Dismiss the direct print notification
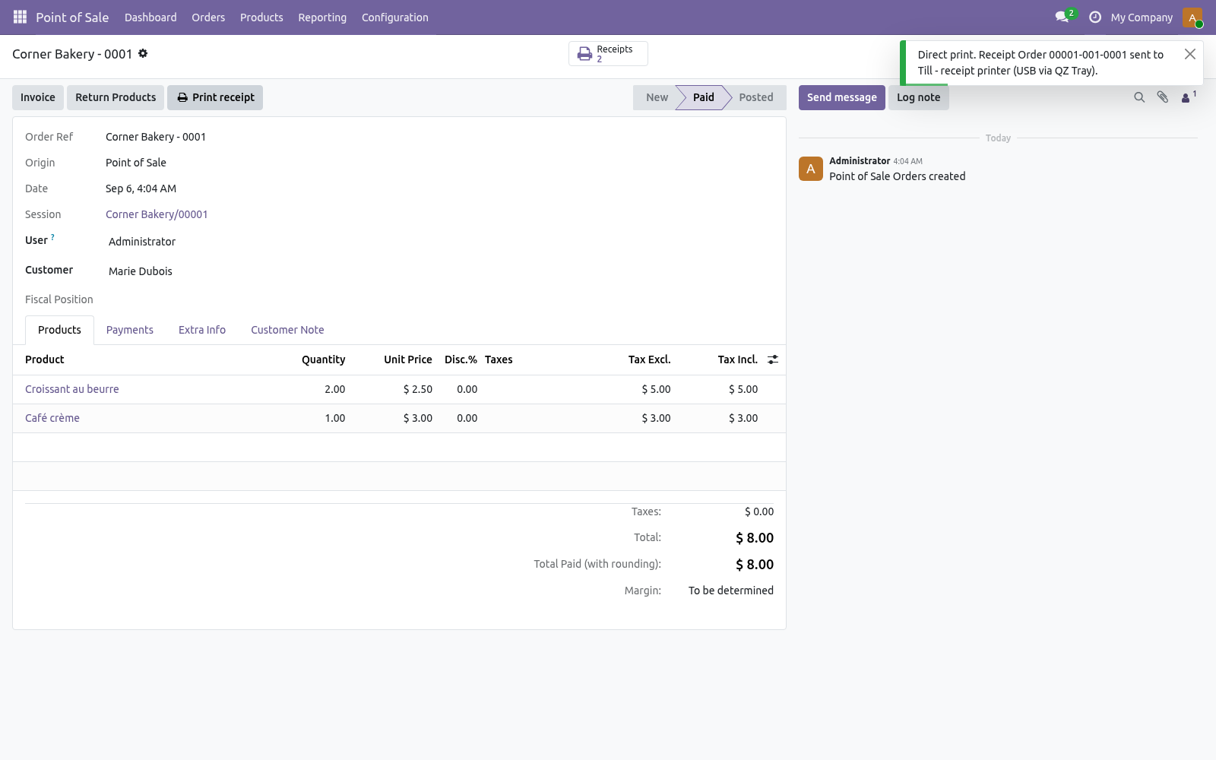The width and height of the screenshot is (1216, 760). point(1190,54)
